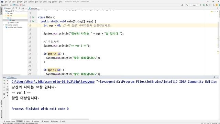Open Project view selector dropdown
Viewport: 220px width, 124px height.
(8, 8)
